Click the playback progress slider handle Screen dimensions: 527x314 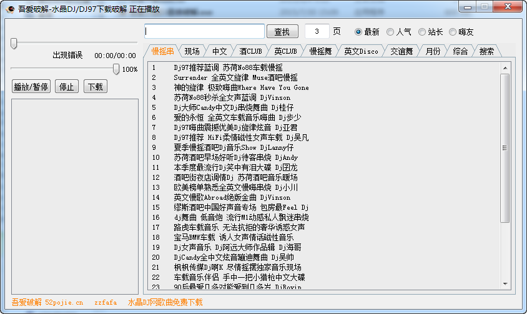point(14,43)
